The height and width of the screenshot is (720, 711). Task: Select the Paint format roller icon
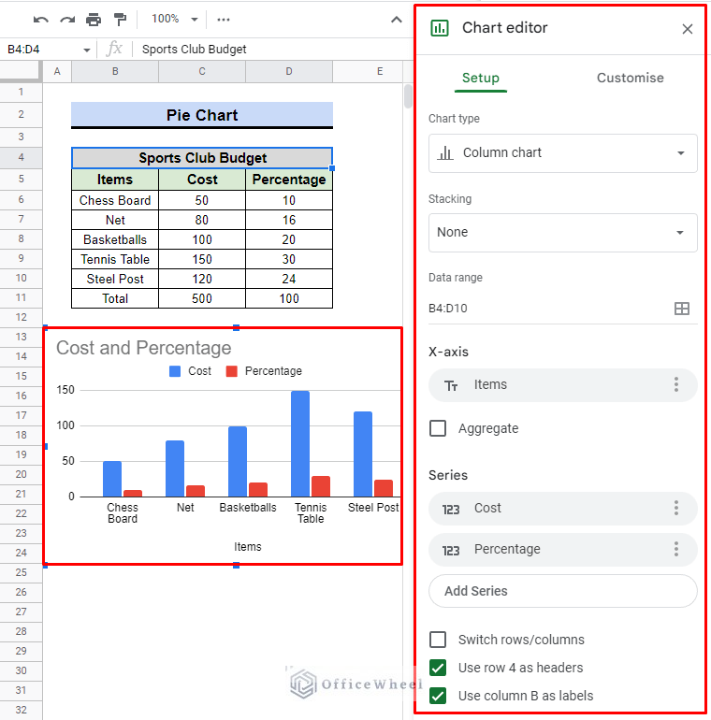tap(120, 19)
